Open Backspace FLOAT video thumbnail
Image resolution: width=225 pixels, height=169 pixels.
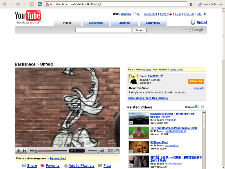pos(139,119)
